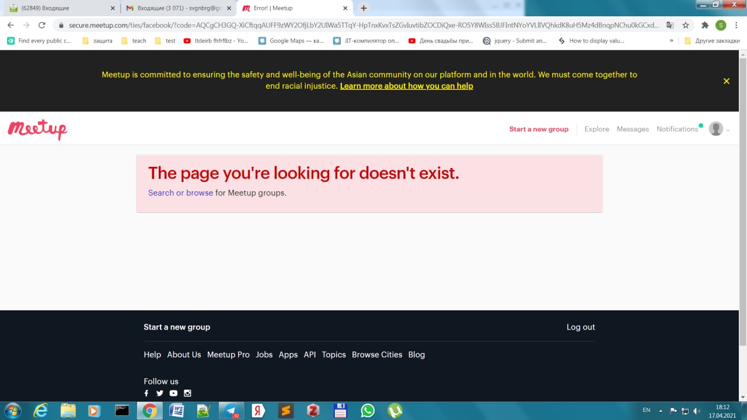Open the teach bookmarks folder
This screenshot has height=420, width=747.
[x=134, y=41]
